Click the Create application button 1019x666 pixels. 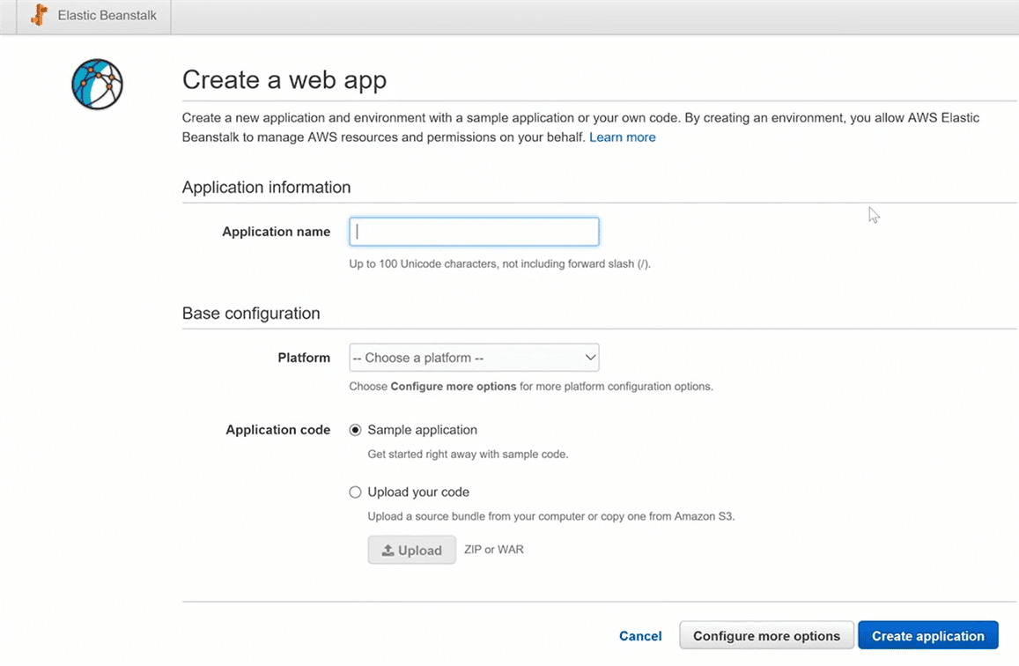click(927, 636)
